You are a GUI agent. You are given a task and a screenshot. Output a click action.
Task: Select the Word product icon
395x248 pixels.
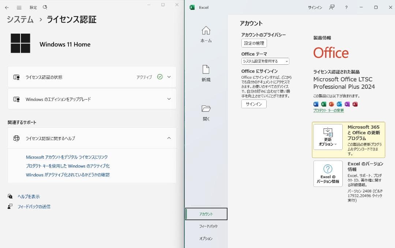pos(316,104)
